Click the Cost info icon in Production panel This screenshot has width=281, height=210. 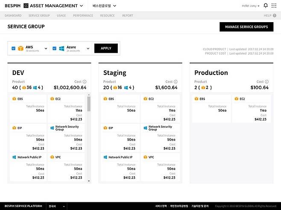point(267,82)
